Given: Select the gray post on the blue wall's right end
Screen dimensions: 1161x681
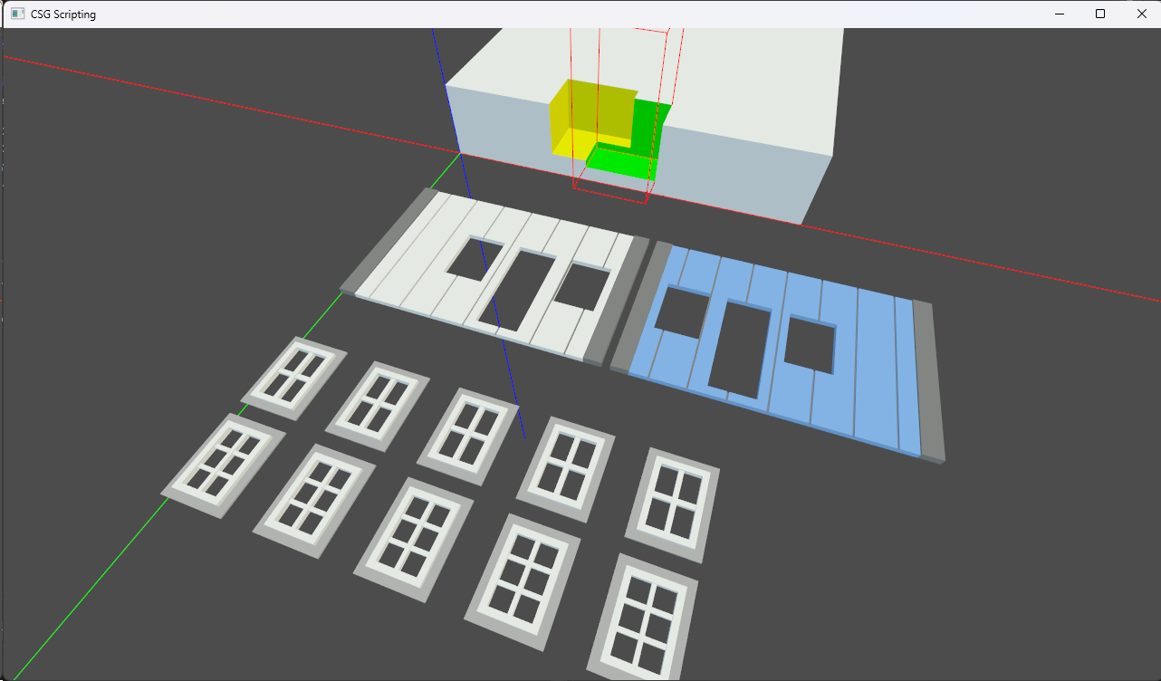Looking at the screenshot, I should 931,380.
